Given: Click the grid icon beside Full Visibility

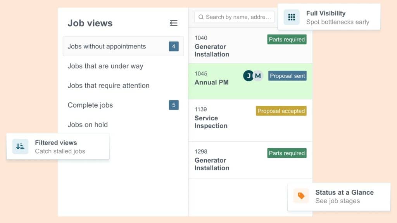Looking at the screenshot, I should point(292,17).
